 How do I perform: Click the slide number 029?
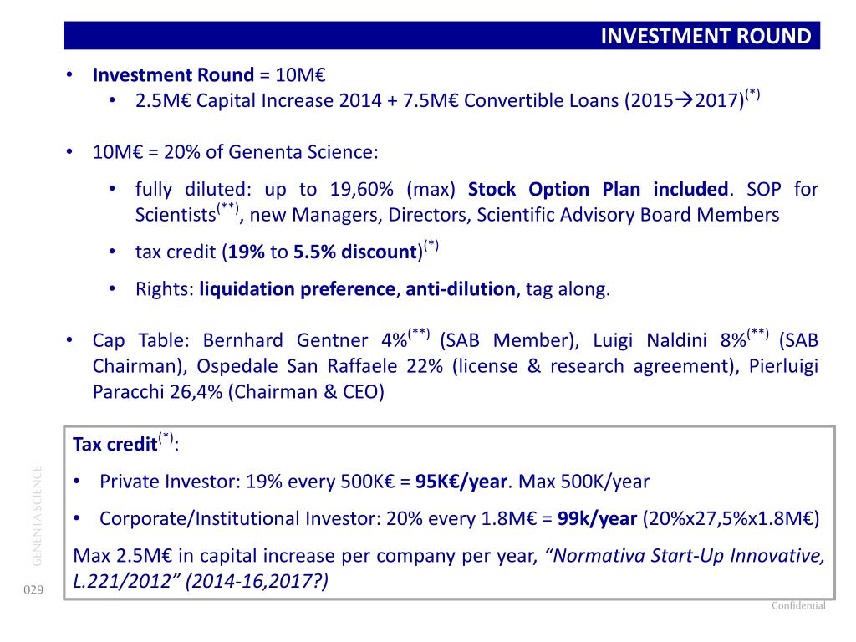[x=33, y=589]
